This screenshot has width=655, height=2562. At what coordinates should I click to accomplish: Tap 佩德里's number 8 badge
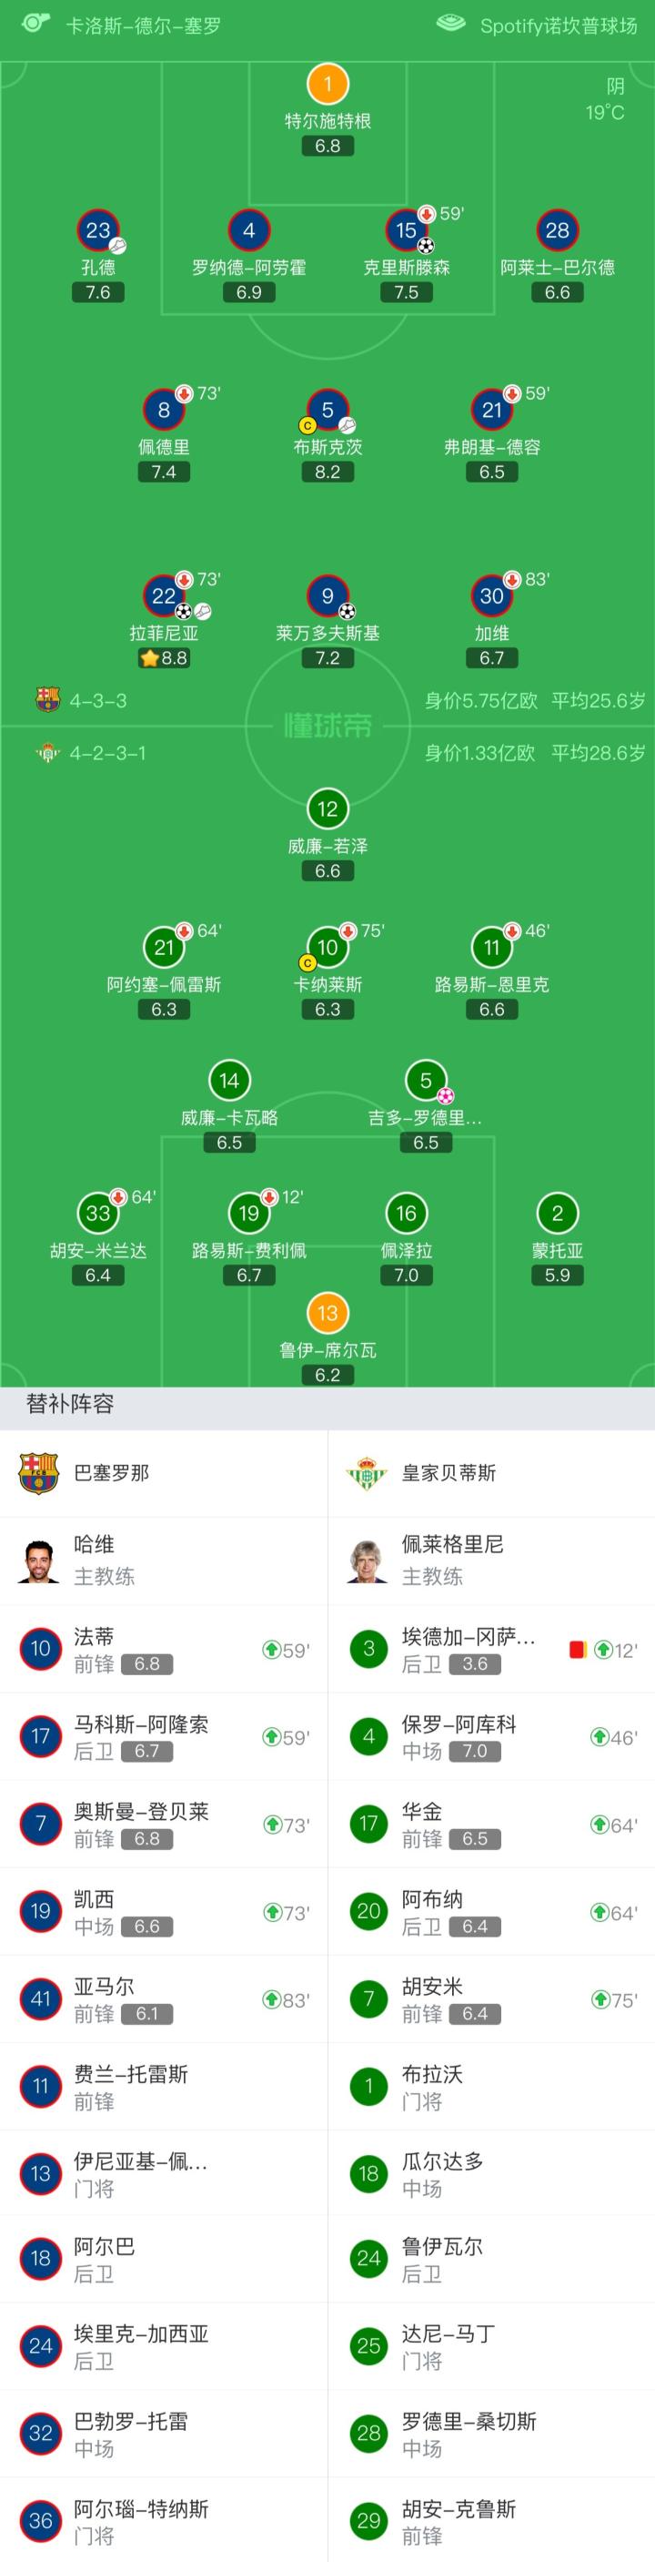pos(164,410)
